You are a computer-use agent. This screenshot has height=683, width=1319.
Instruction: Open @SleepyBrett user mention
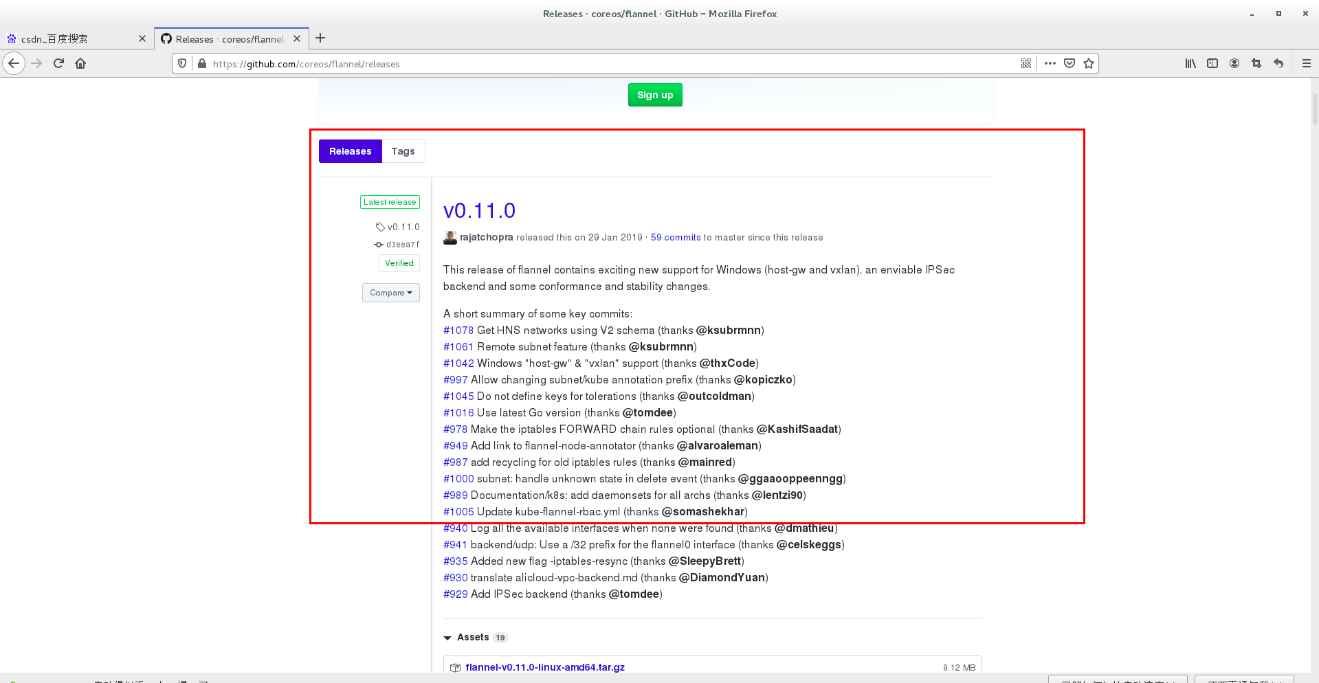tap(705, 561)
